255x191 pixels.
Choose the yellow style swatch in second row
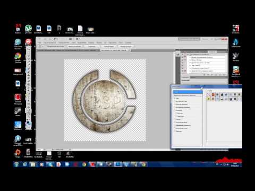(209, 99)
